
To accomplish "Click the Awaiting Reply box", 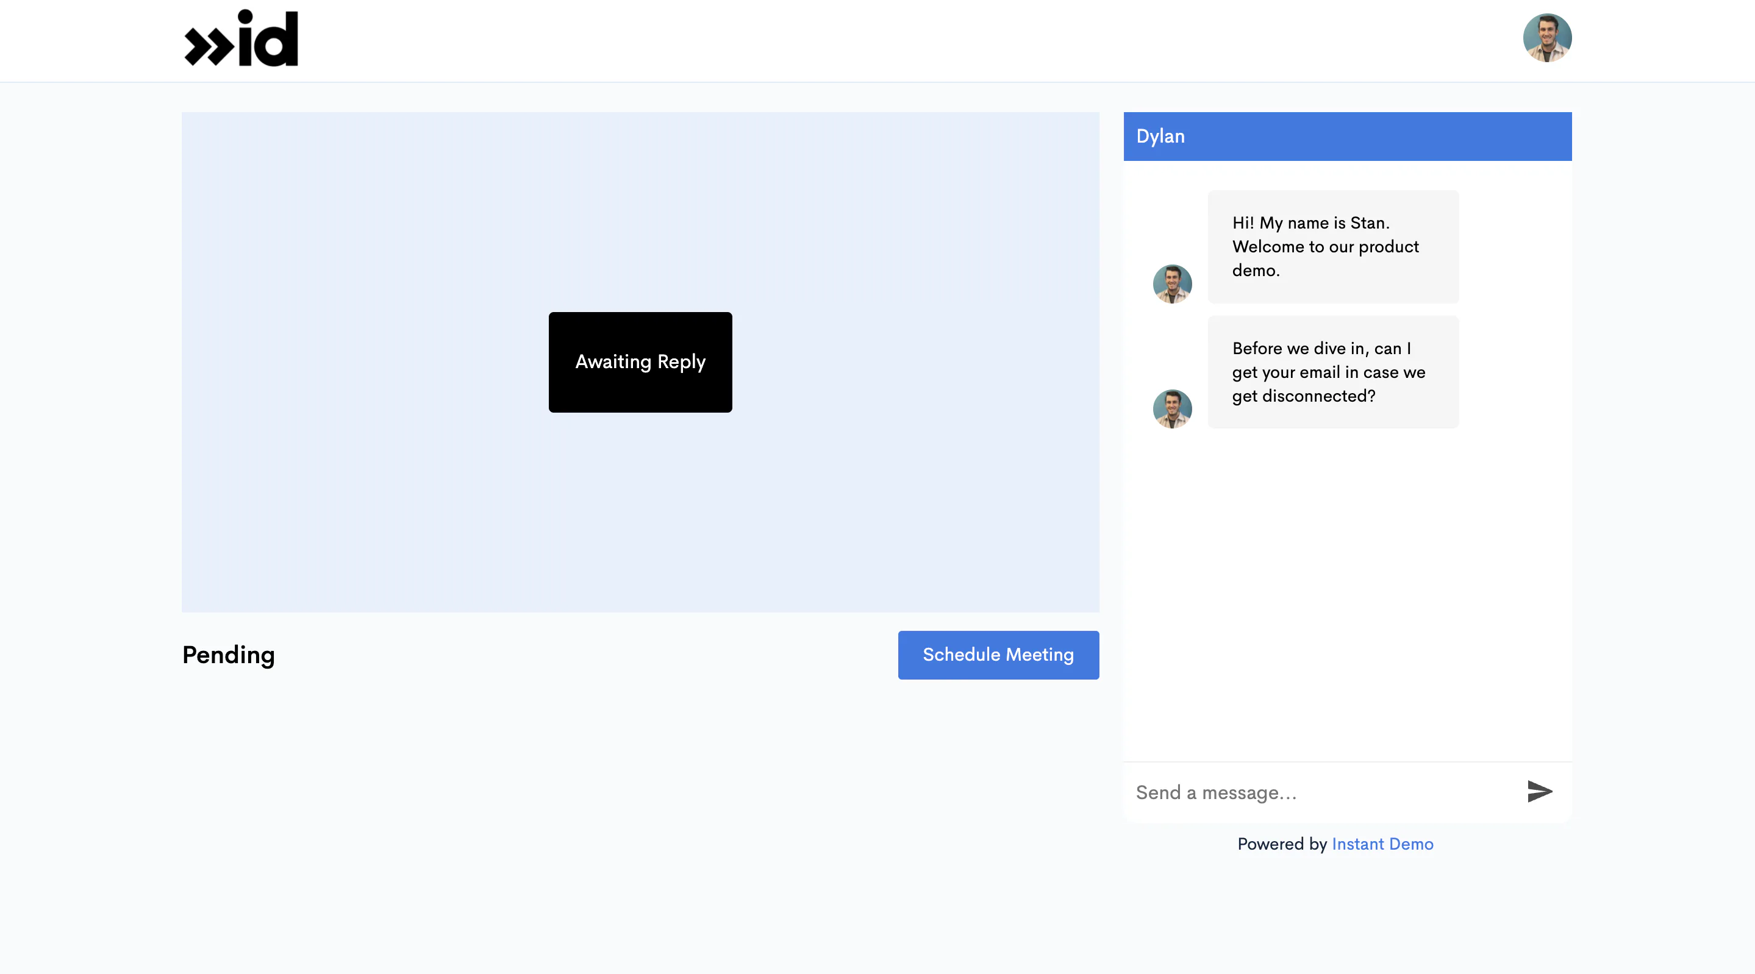I will point(640,361).
